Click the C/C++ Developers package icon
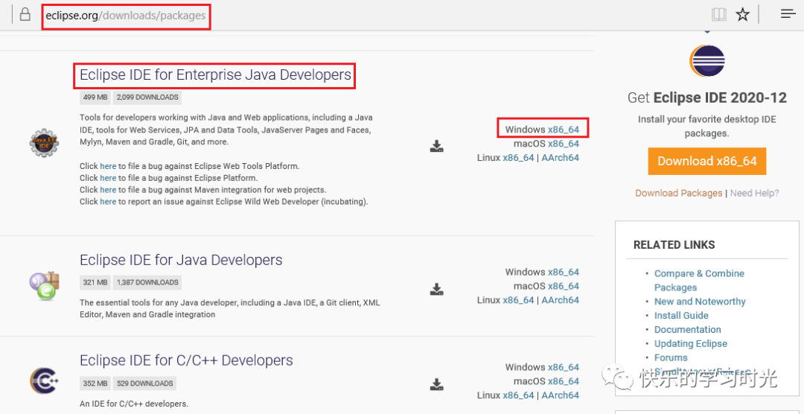The width and height of the screenshot is (804, 414). click(45, 381)
